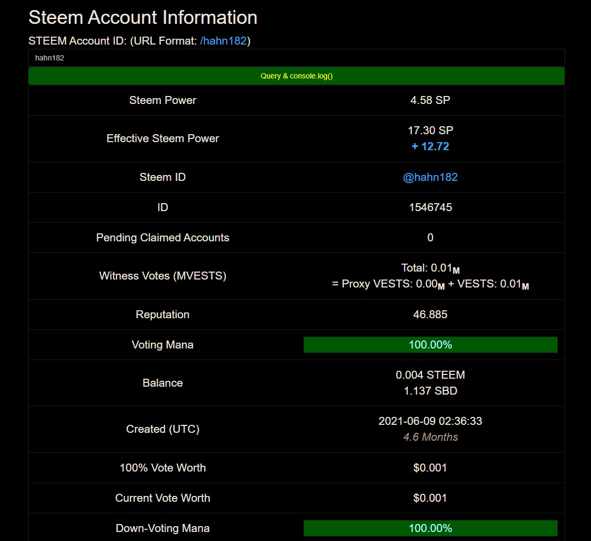Viewport: 591px width, 541px height.
Task: Select the Voting Mana label
Action: (x=162, y=345)
